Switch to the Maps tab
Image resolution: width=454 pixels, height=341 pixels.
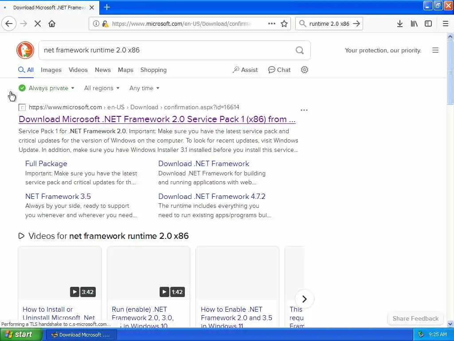click(x=125, y=70)
